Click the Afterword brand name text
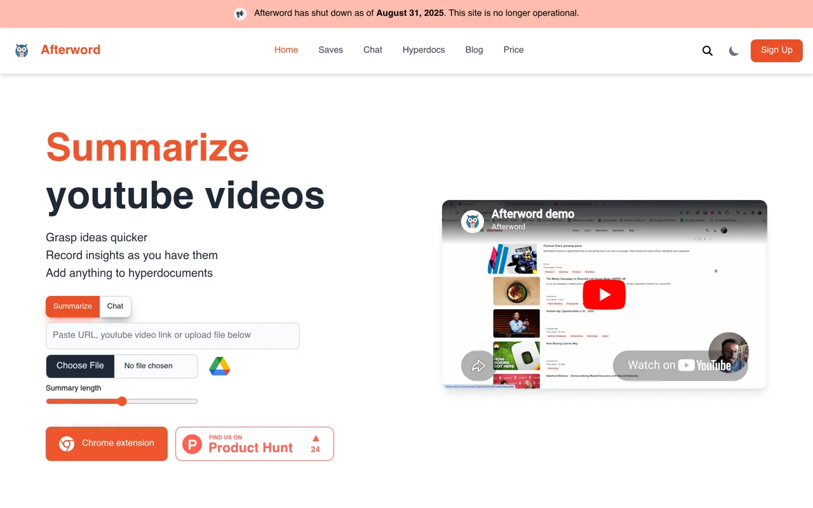 point(71,50)
